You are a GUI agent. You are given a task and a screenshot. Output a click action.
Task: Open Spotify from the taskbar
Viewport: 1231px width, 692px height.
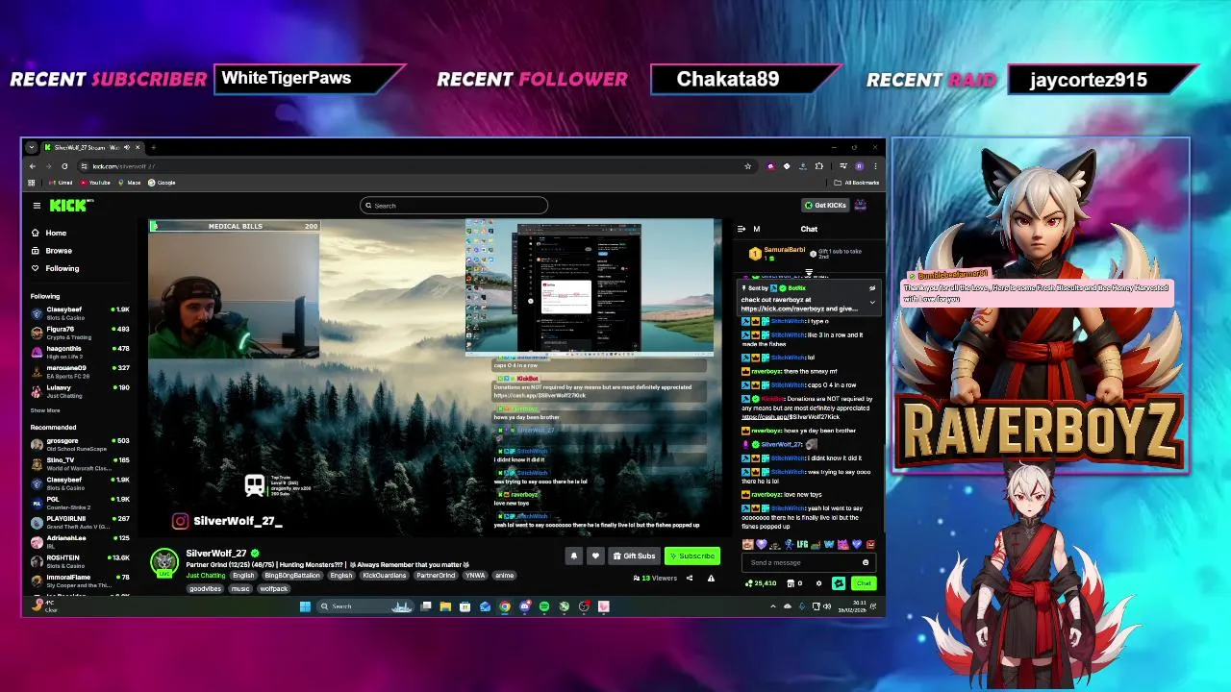tap(544, 606)
